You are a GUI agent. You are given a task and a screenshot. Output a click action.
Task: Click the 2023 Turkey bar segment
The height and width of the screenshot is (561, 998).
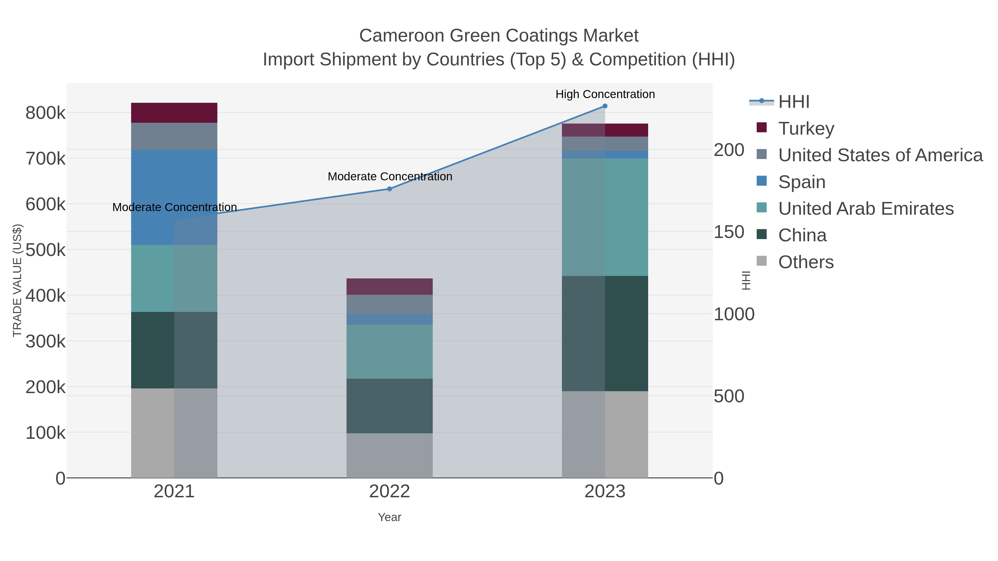tap(605, 130)
